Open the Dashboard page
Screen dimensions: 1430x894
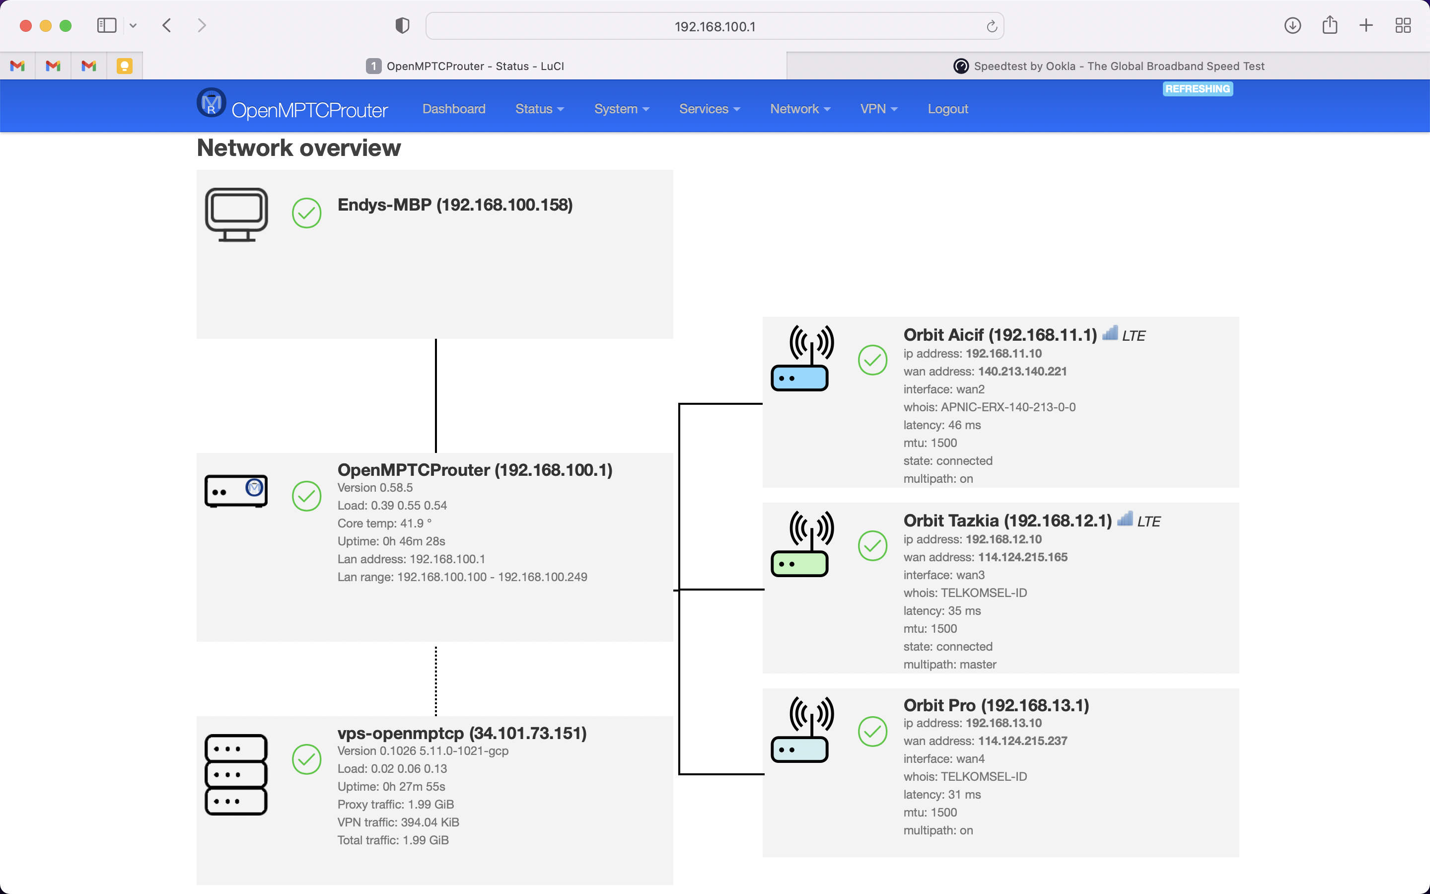454,109
